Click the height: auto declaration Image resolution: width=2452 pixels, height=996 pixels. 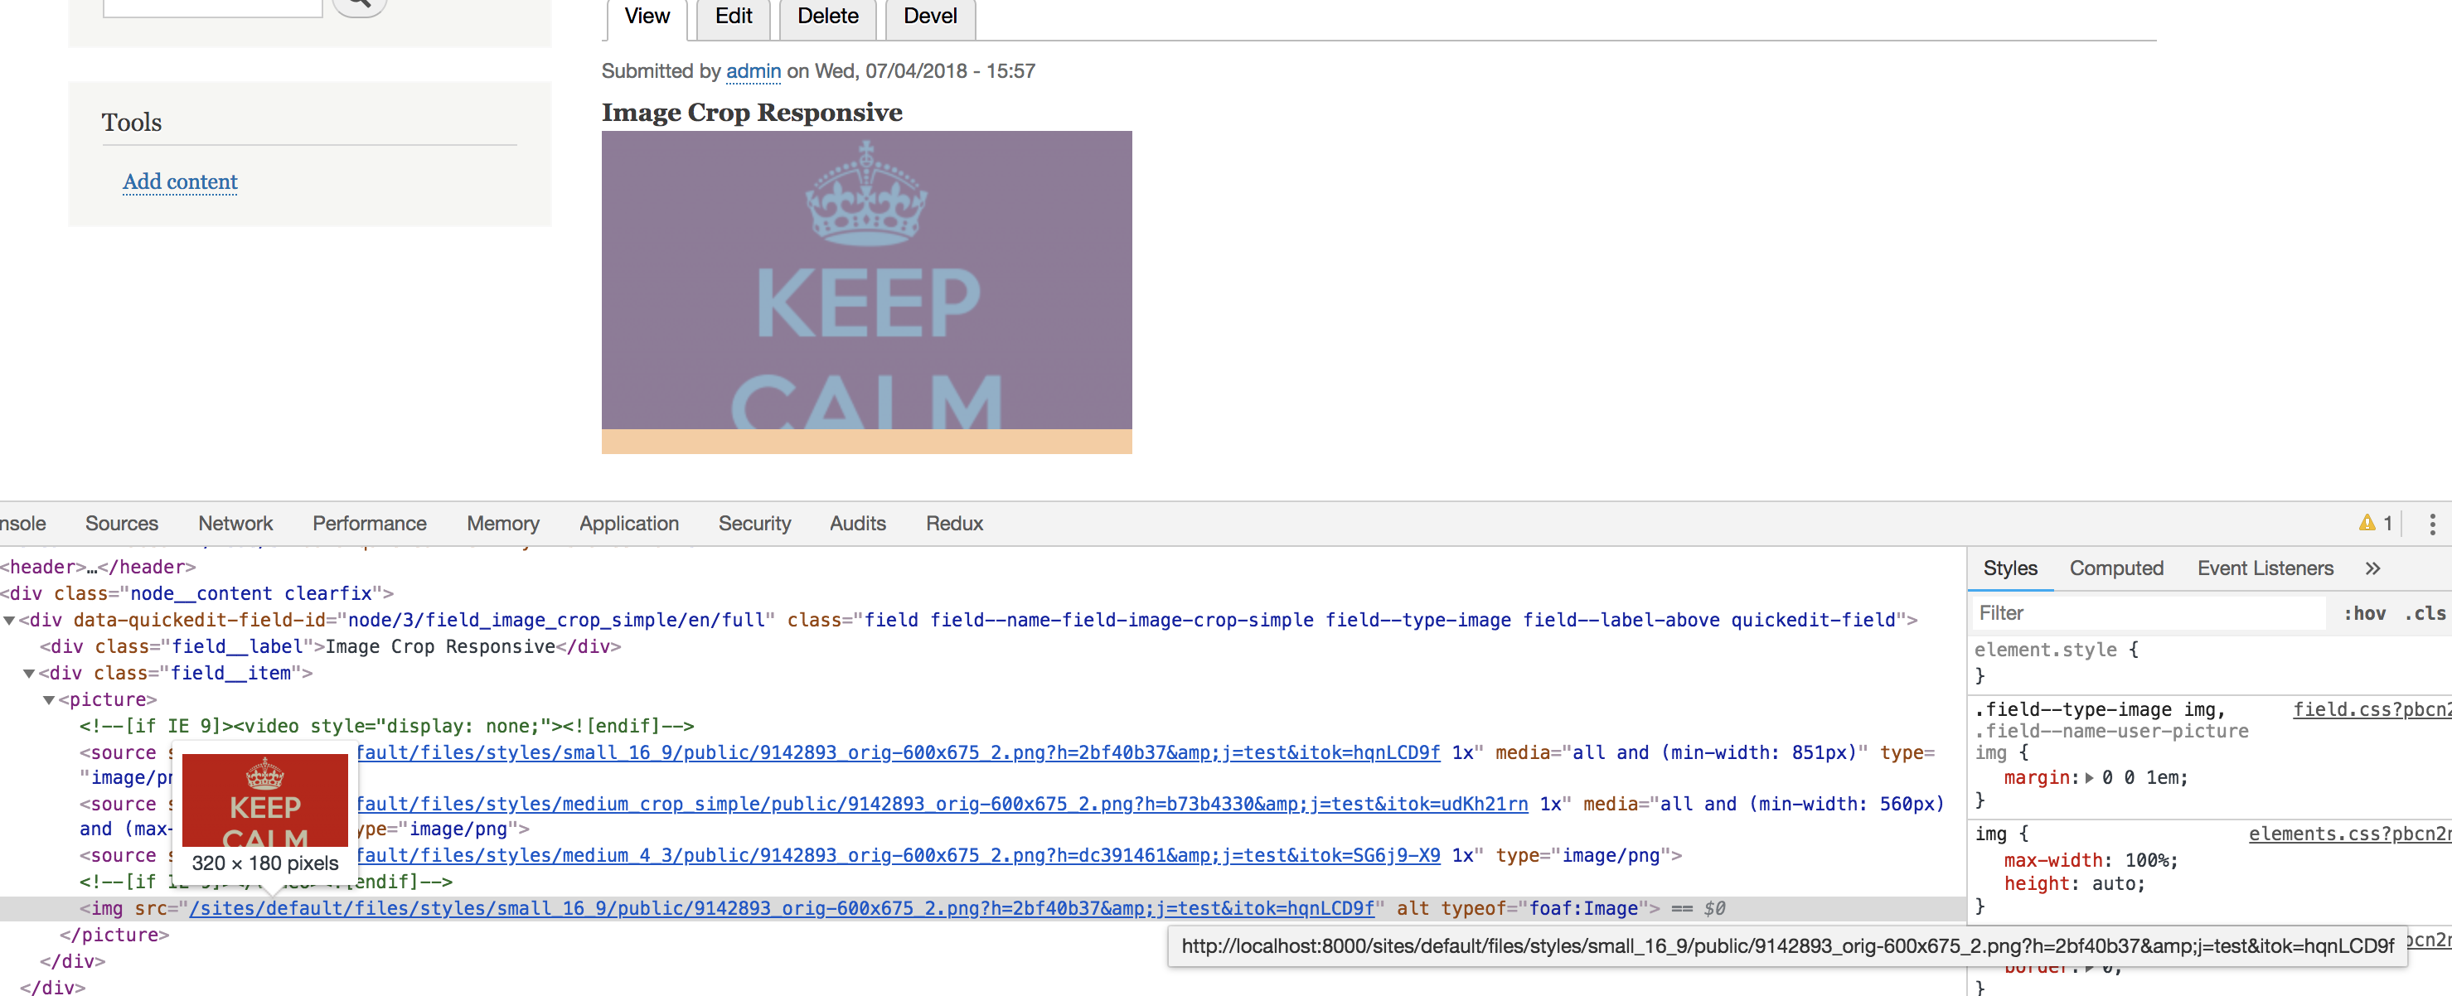click(x=2074, y=884)
